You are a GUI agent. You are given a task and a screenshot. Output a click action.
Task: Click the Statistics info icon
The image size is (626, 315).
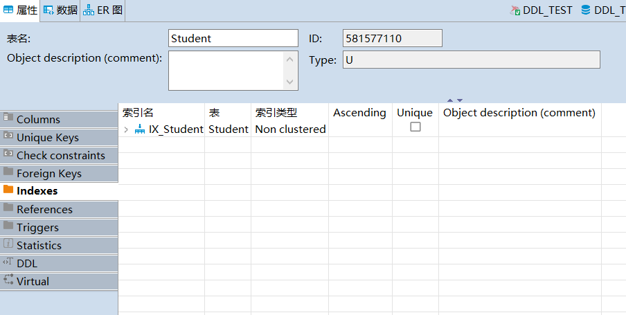click(8, 244)
